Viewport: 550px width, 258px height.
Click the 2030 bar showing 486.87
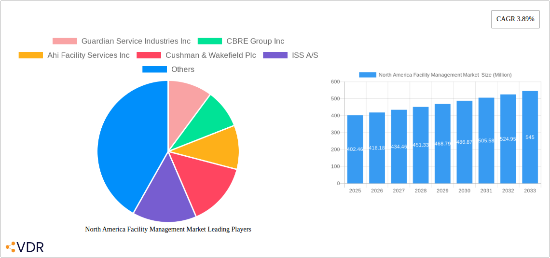[465, 142]
